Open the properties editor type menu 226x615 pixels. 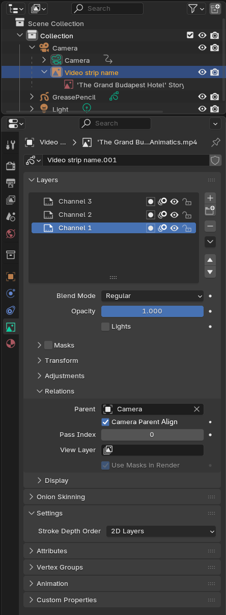point(16,124)
